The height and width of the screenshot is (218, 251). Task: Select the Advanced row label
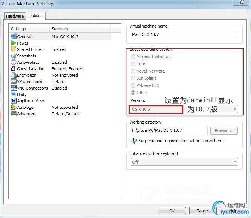point(26,114)
